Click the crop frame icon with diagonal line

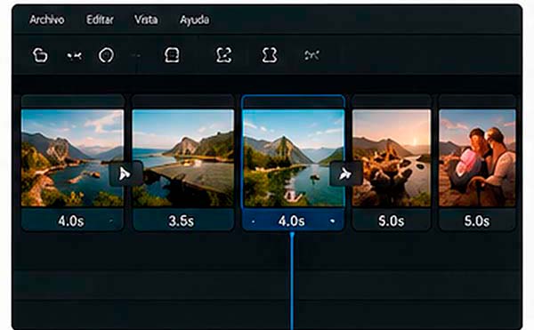223,55
